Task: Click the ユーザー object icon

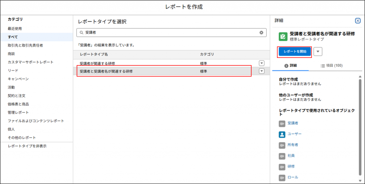Action: (282, 134)
